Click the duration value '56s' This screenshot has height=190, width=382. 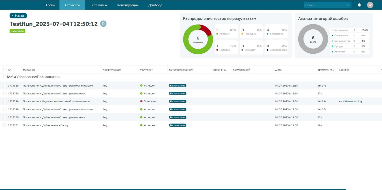pos(320,125)
